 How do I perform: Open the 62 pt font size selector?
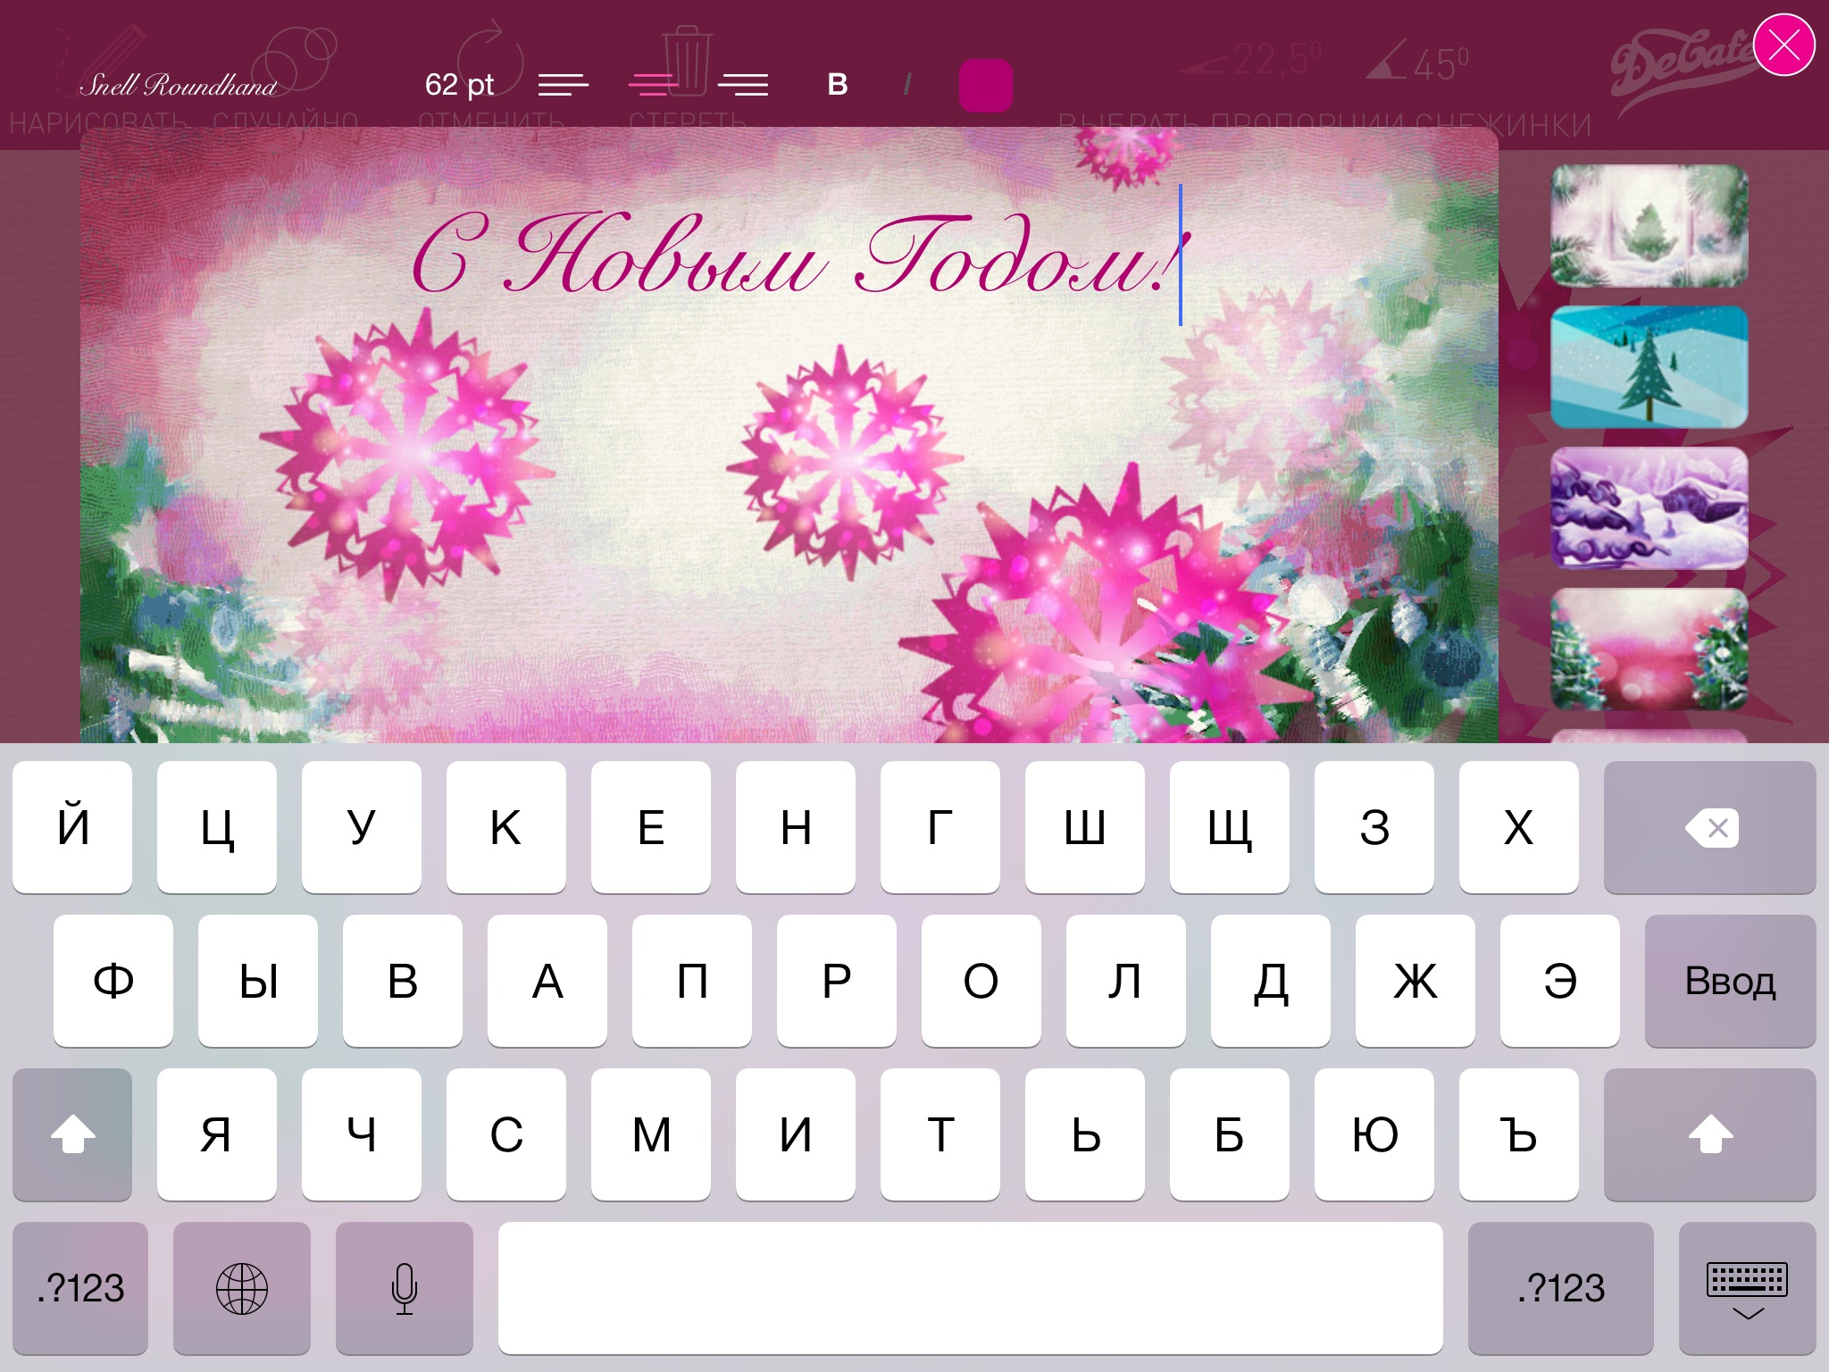[x=459, y=85]
